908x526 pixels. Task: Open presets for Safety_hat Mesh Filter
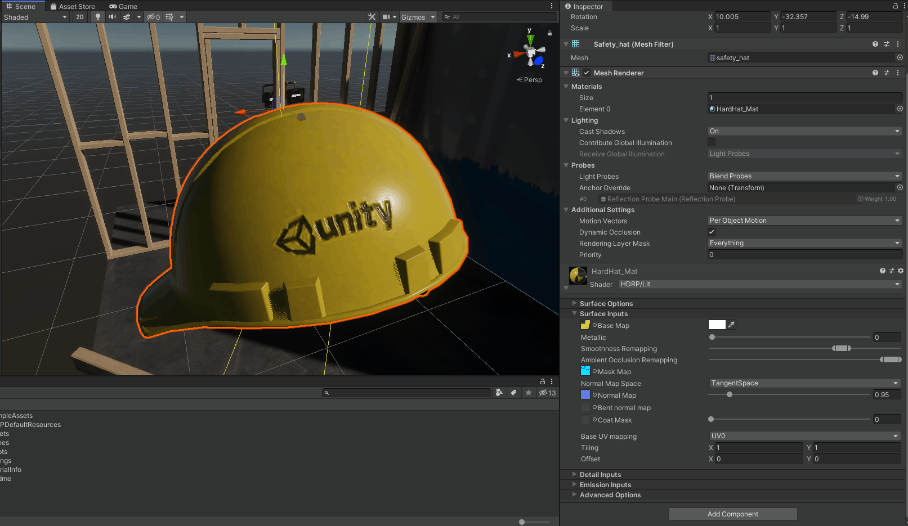887,44
